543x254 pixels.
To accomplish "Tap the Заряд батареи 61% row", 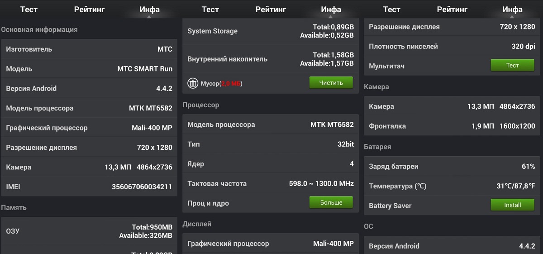I will coord(452,166).
